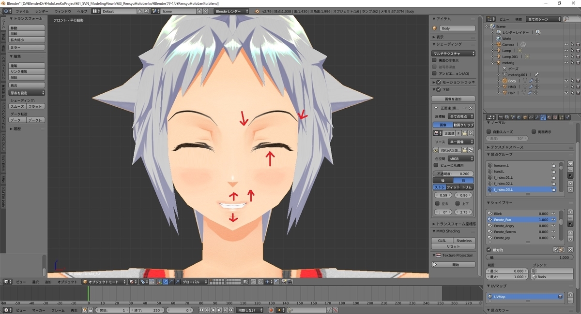
Task: Collapse the シェイプキー panel
Action: (502, 203)
